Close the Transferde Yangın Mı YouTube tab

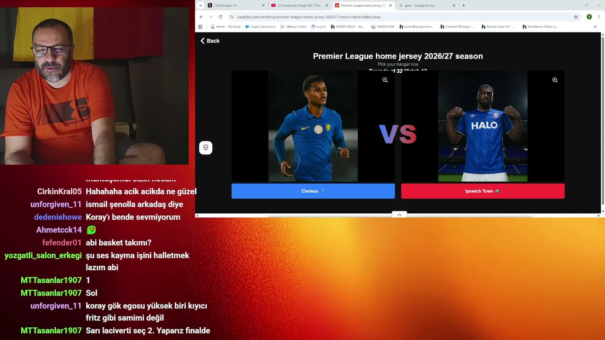[327, 5]
